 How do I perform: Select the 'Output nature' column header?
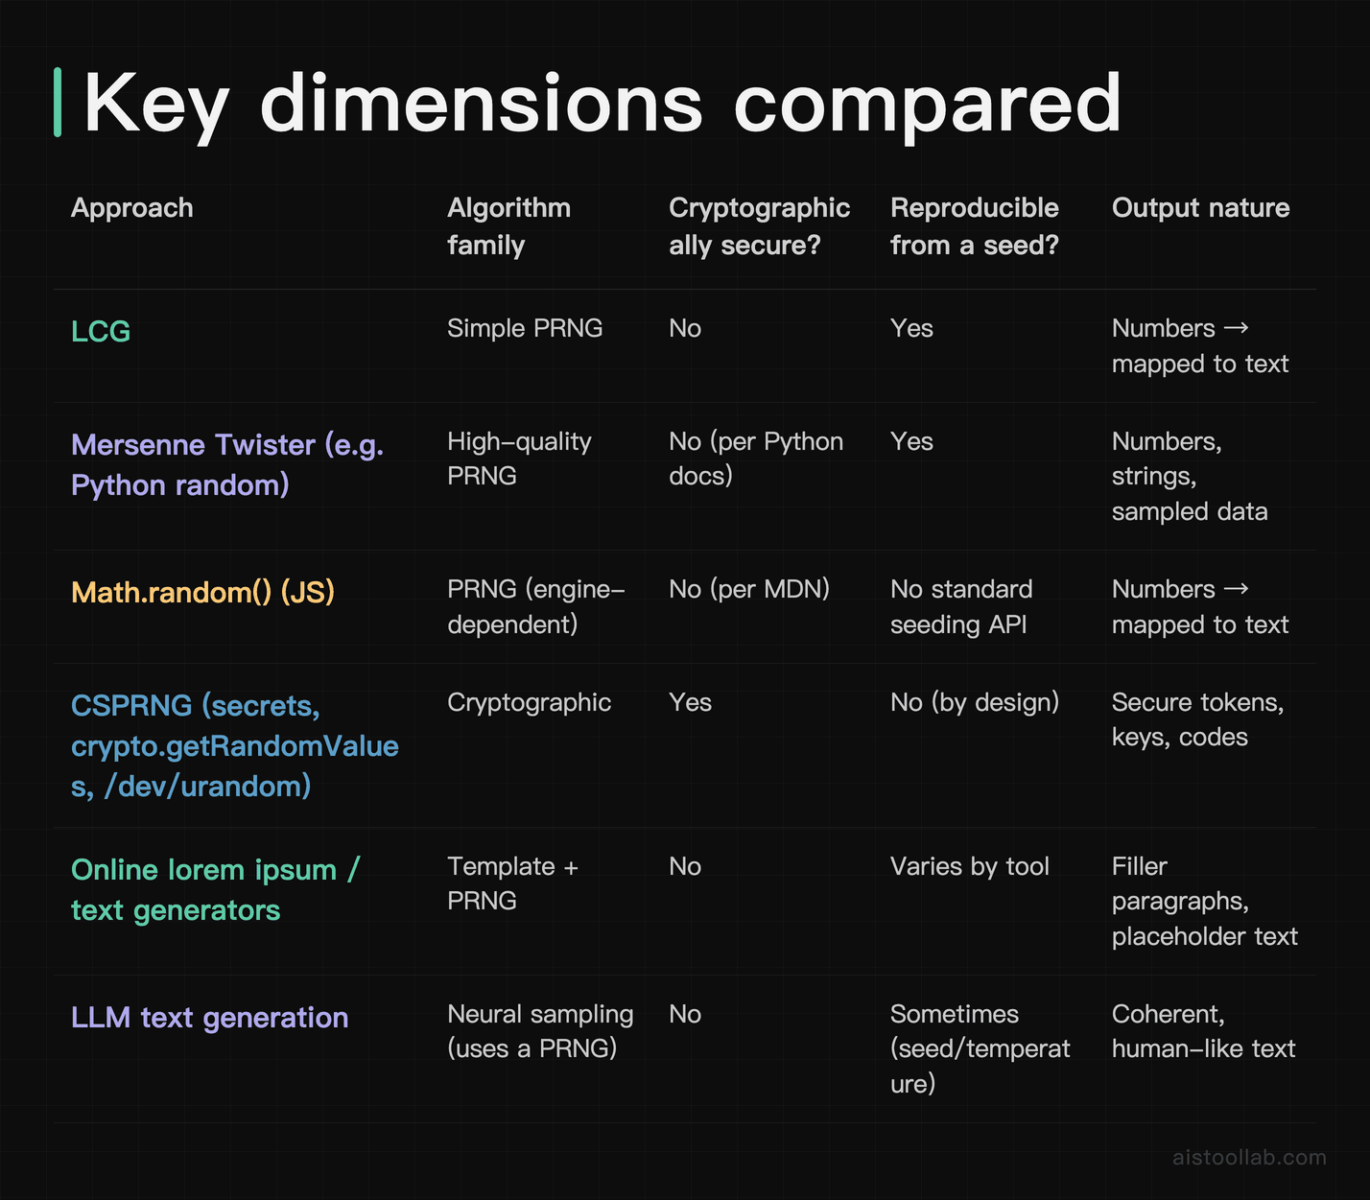[1201, 208]
